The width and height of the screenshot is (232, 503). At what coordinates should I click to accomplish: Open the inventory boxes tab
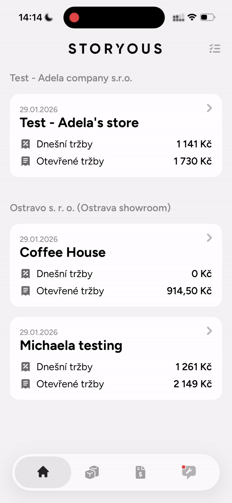tap(92, 472)
